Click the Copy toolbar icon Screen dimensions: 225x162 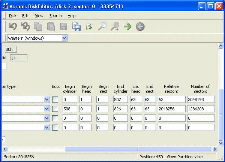38,27
